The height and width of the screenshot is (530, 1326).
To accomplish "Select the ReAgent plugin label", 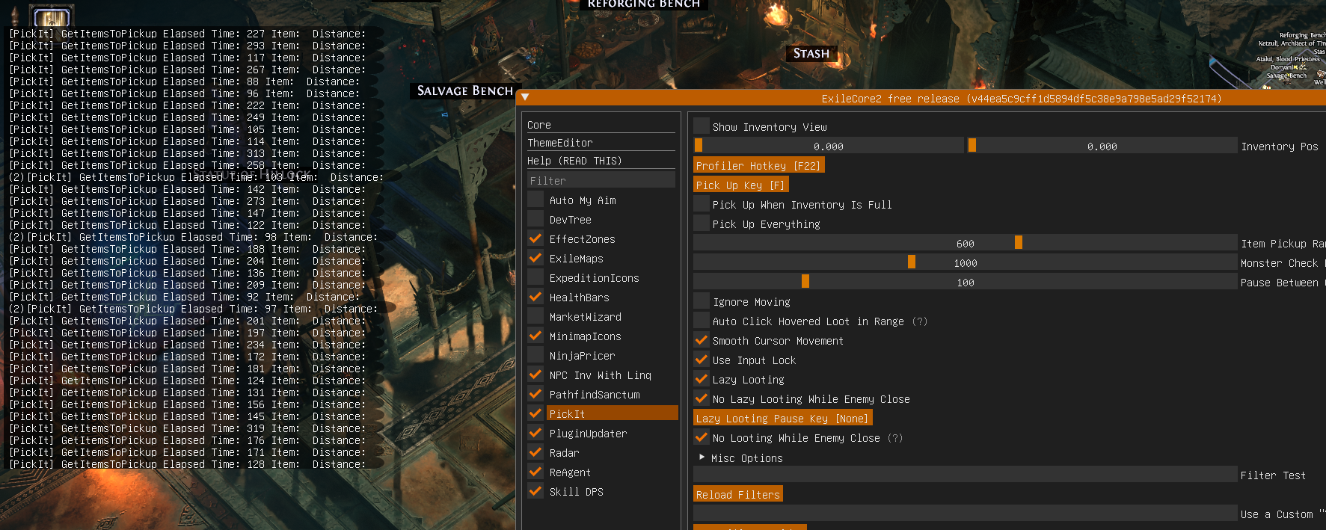I will point(570,472).
